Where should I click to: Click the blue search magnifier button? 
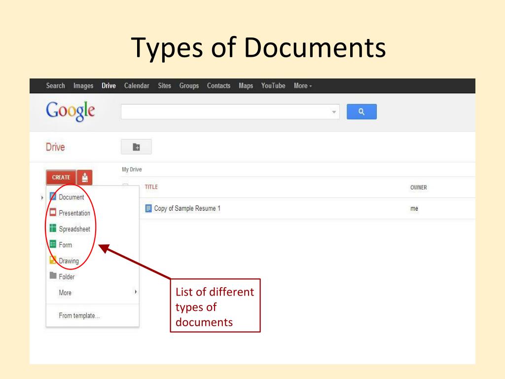(361, 112)
